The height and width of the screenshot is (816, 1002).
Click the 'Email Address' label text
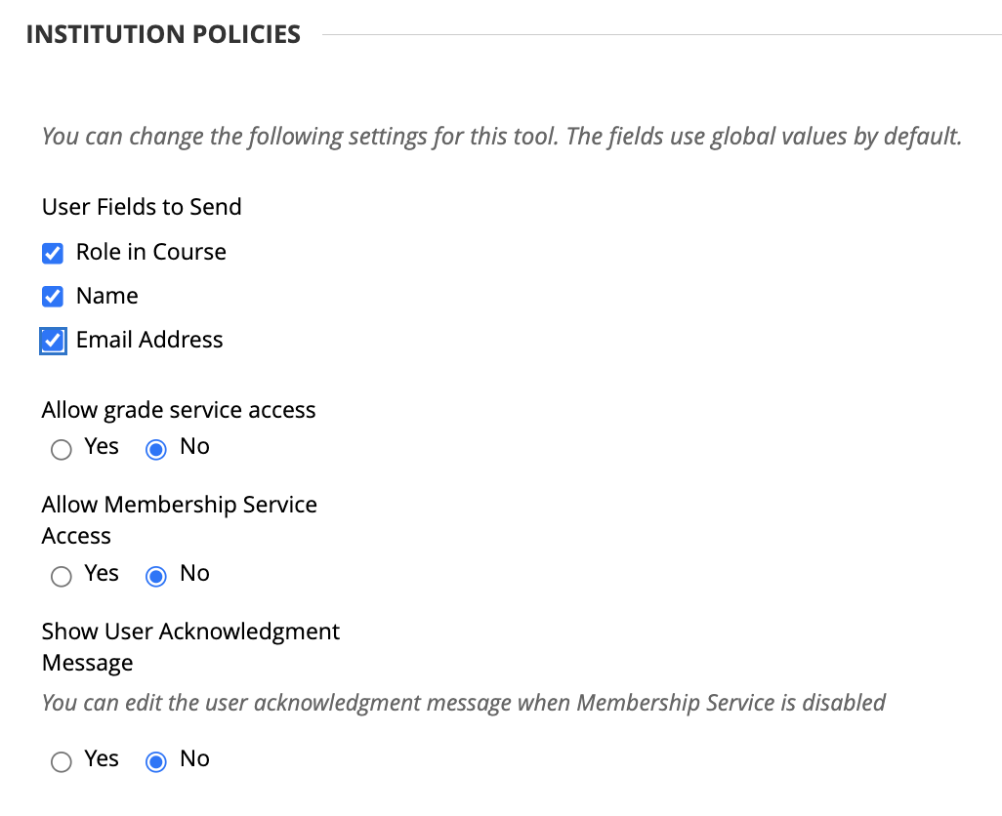click(x=149, y=340)
